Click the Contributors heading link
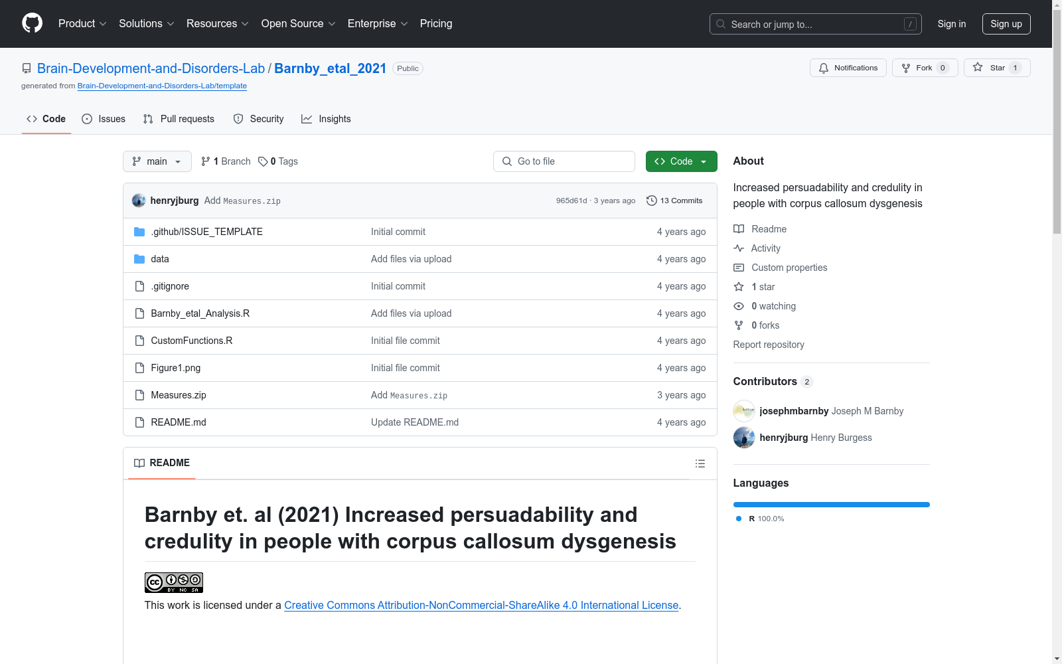 (773, 381)
